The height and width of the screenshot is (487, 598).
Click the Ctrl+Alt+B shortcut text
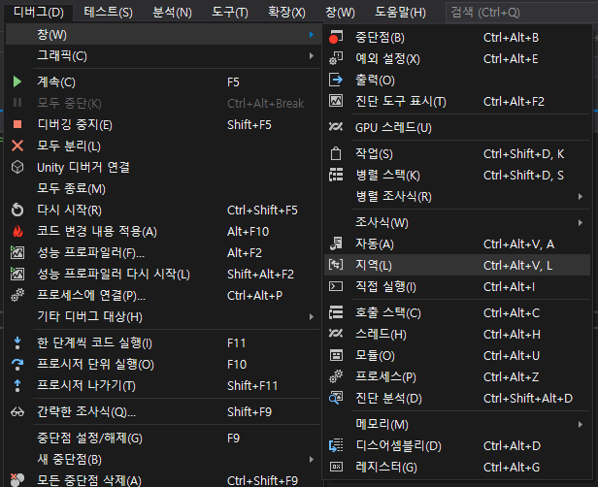pos(511,37)
